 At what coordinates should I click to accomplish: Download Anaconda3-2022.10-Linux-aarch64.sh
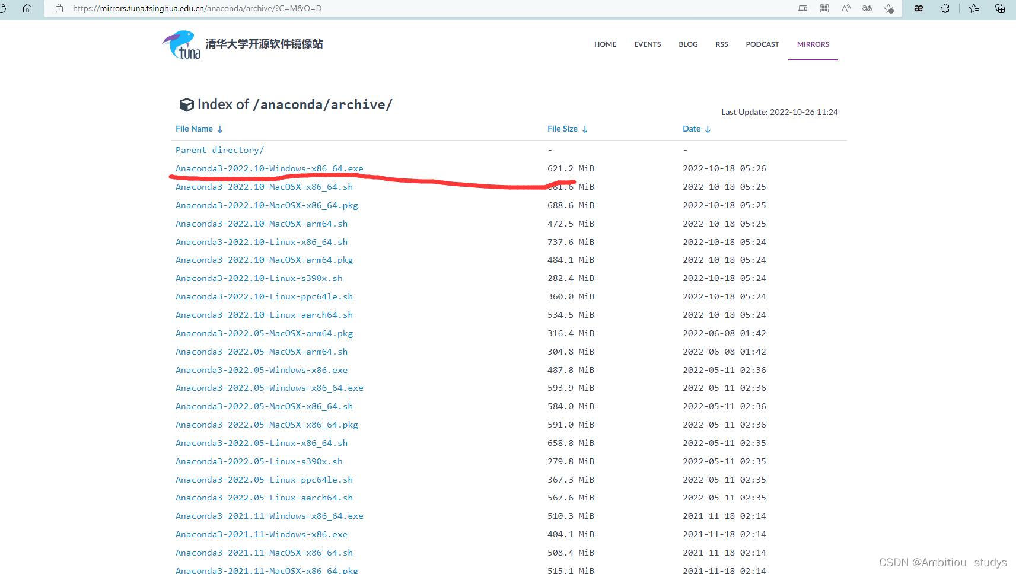click(264, 315)
